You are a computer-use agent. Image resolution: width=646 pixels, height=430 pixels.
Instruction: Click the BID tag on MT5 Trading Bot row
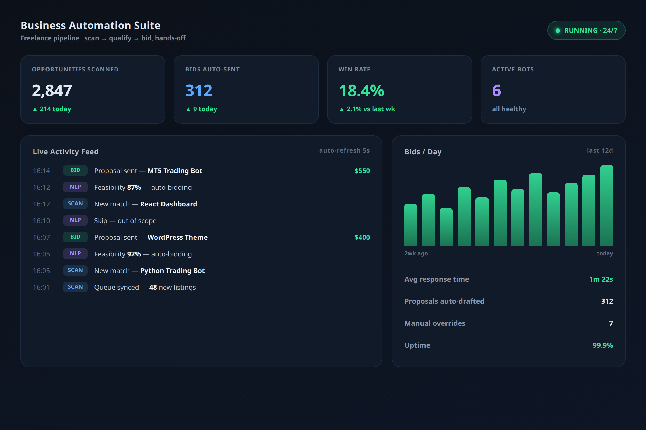pos(75,170)
